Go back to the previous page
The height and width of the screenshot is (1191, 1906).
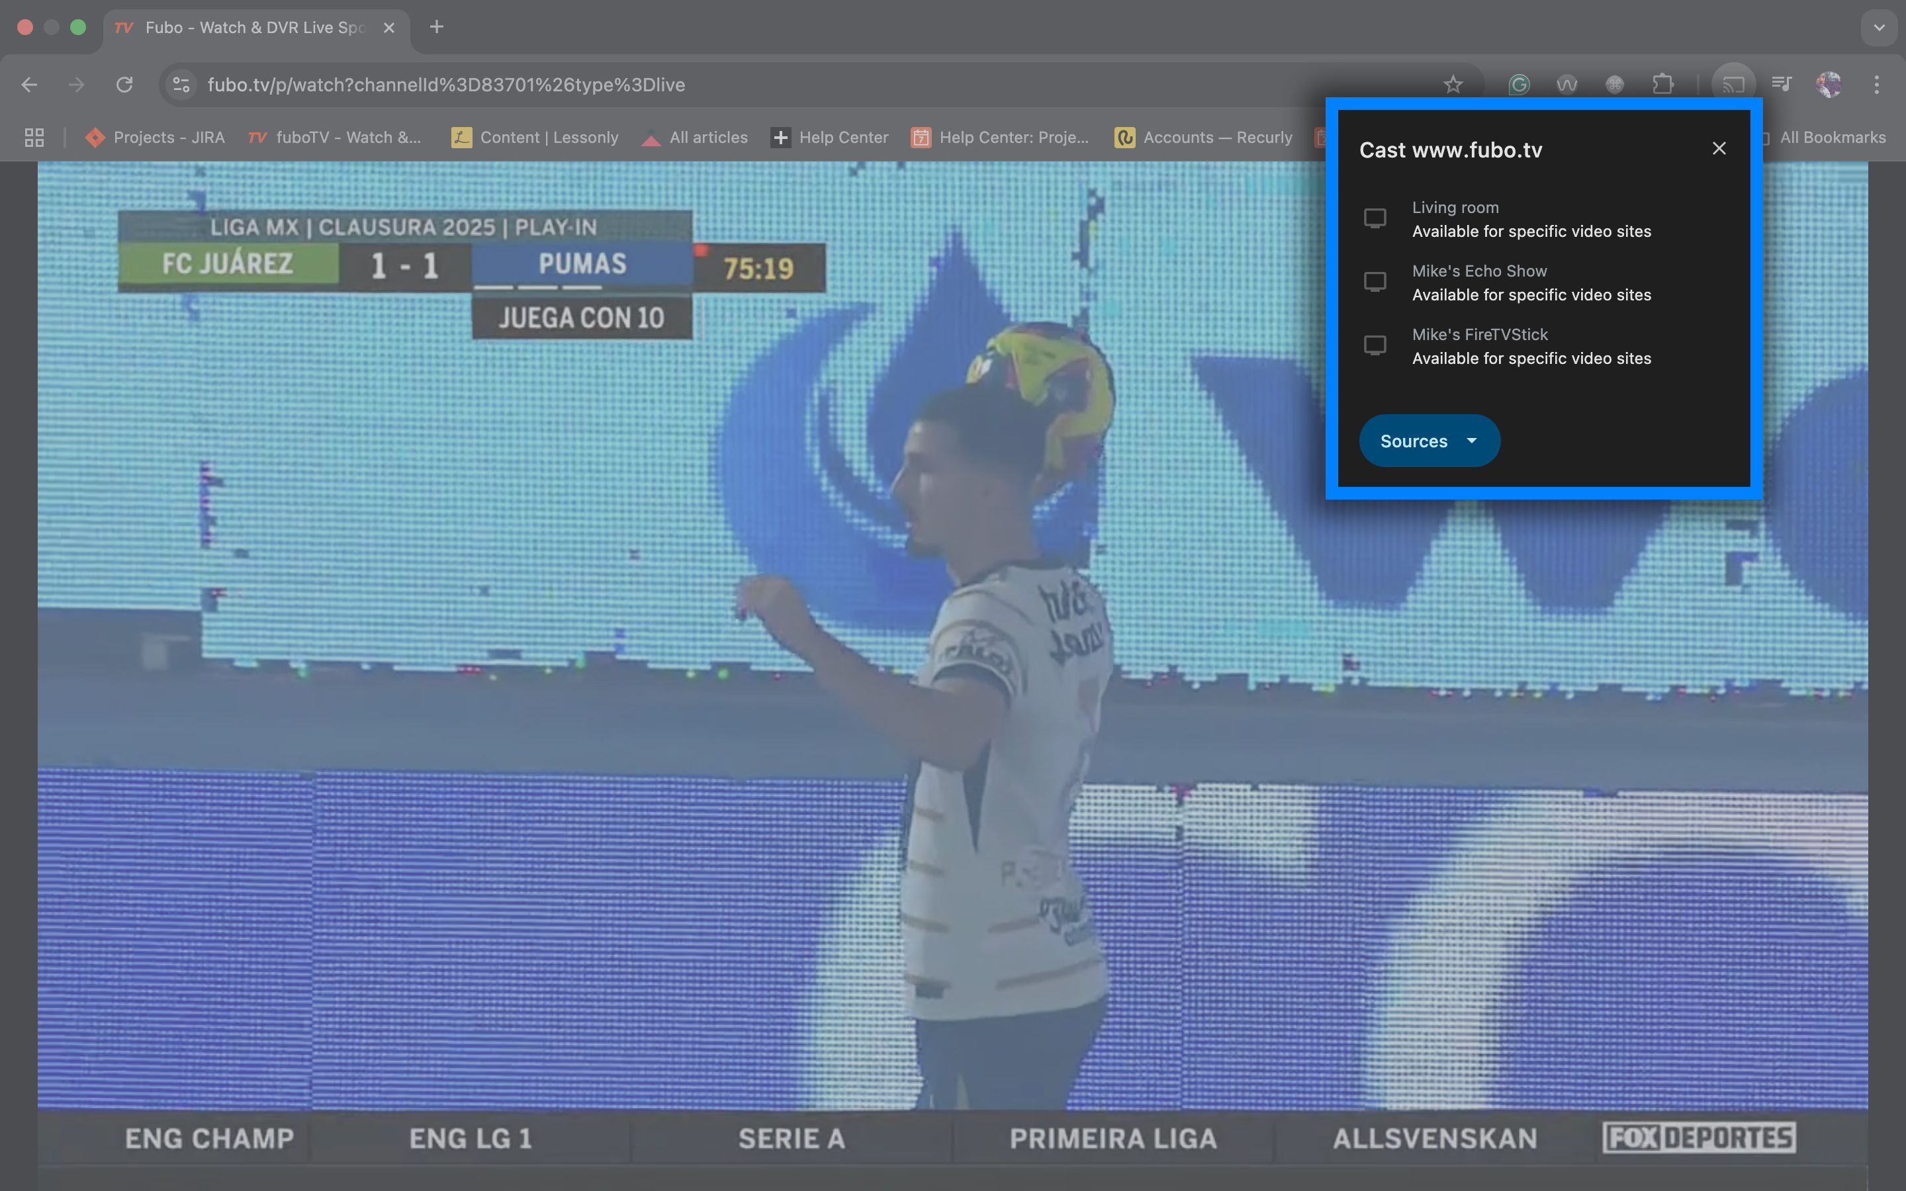click(29, 84)
